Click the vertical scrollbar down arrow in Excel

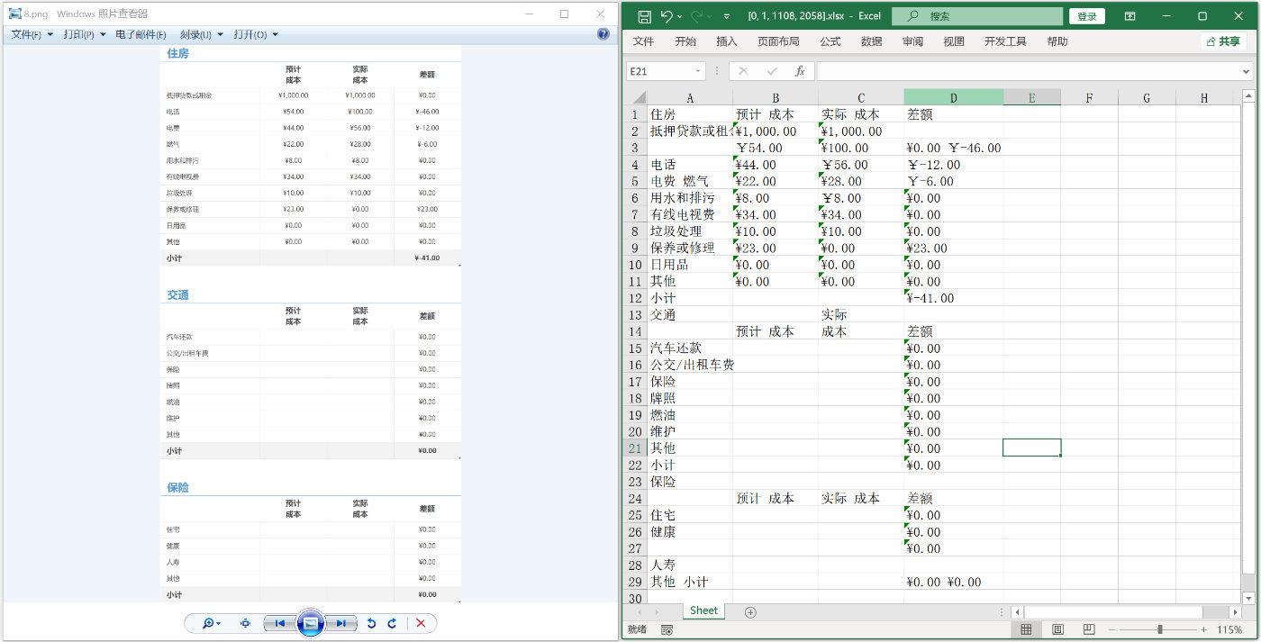[1247, 598]
